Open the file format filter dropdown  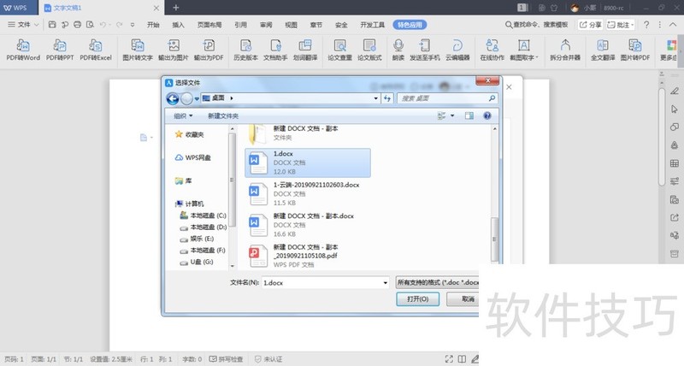(437, 283)
